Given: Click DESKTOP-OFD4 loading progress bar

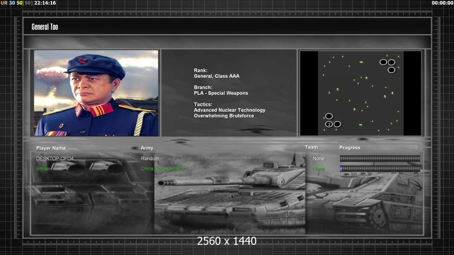Looking at the screenshot, I should tap(380, 159).
